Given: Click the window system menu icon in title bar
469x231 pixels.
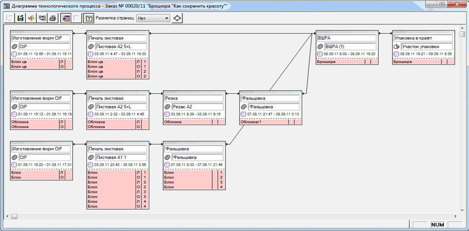Looking at the screenshot, I should click(x=6, y=6).
